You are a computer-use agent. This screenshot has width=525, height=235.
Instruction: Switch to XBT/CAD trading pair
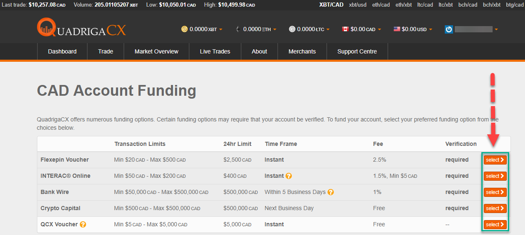coord(331,5)
